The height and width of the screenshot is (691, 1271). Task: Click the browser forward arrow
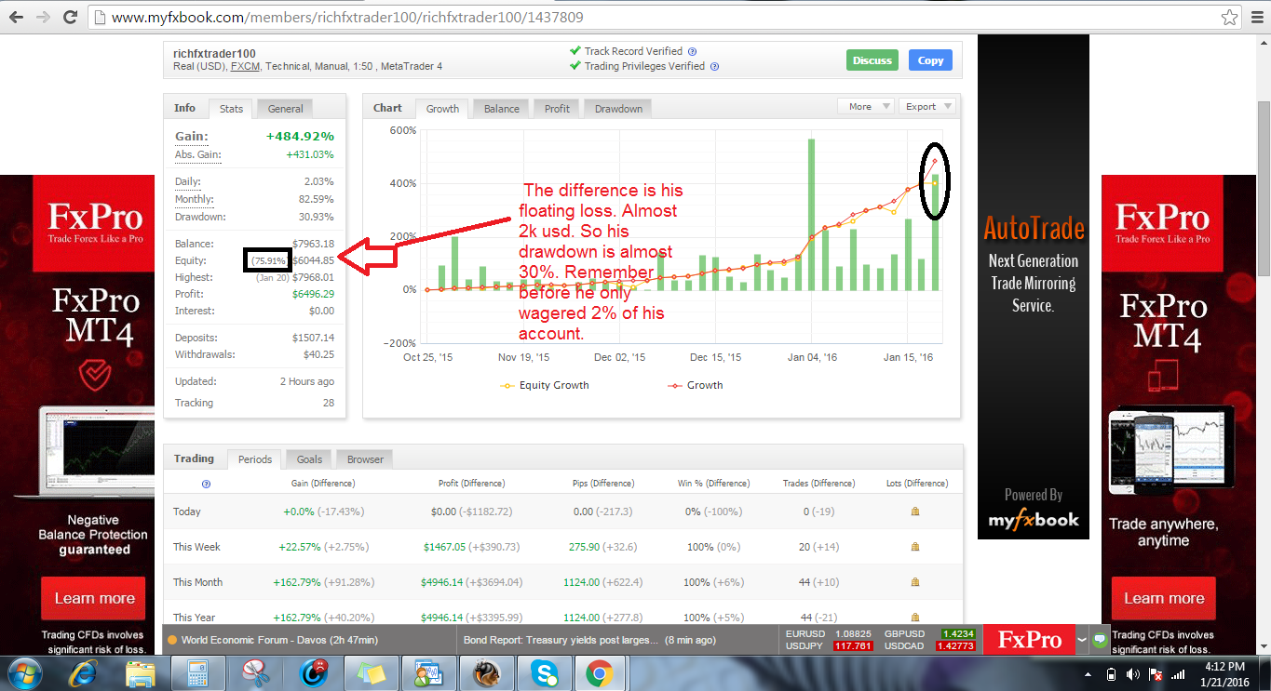[x=43, y=17]
